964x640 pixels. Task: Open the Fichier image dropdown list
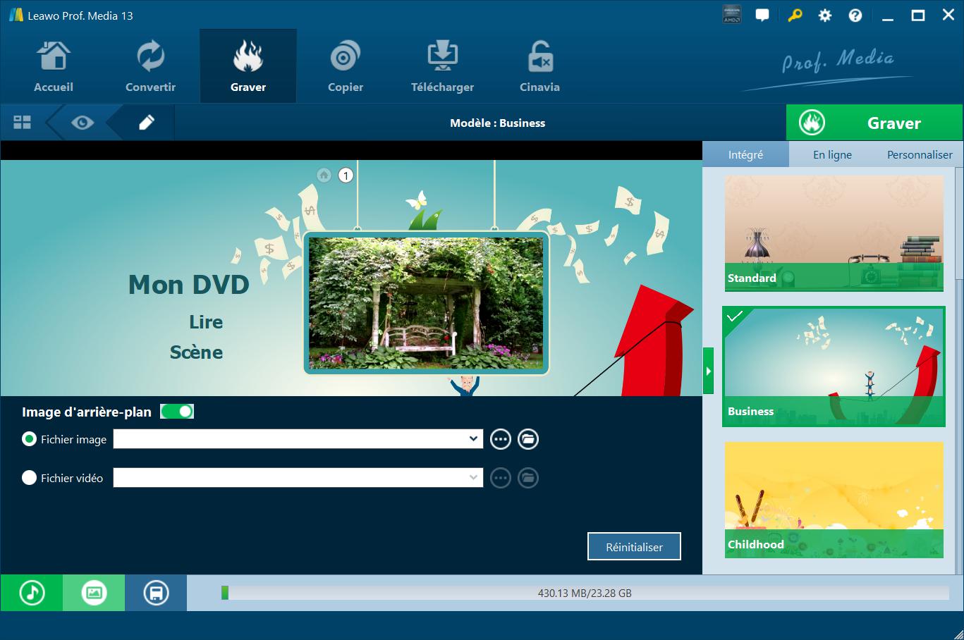[473, 439]
